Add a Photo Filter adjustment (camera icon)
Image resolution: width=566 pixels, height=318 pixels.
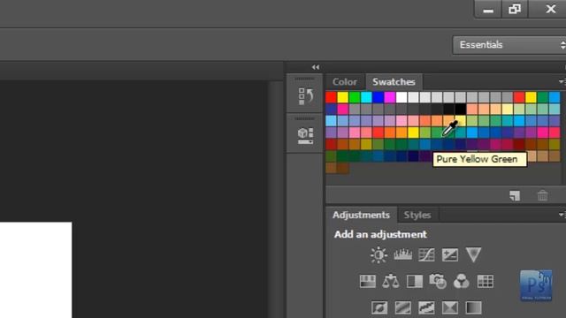click(x=438, y=281)
